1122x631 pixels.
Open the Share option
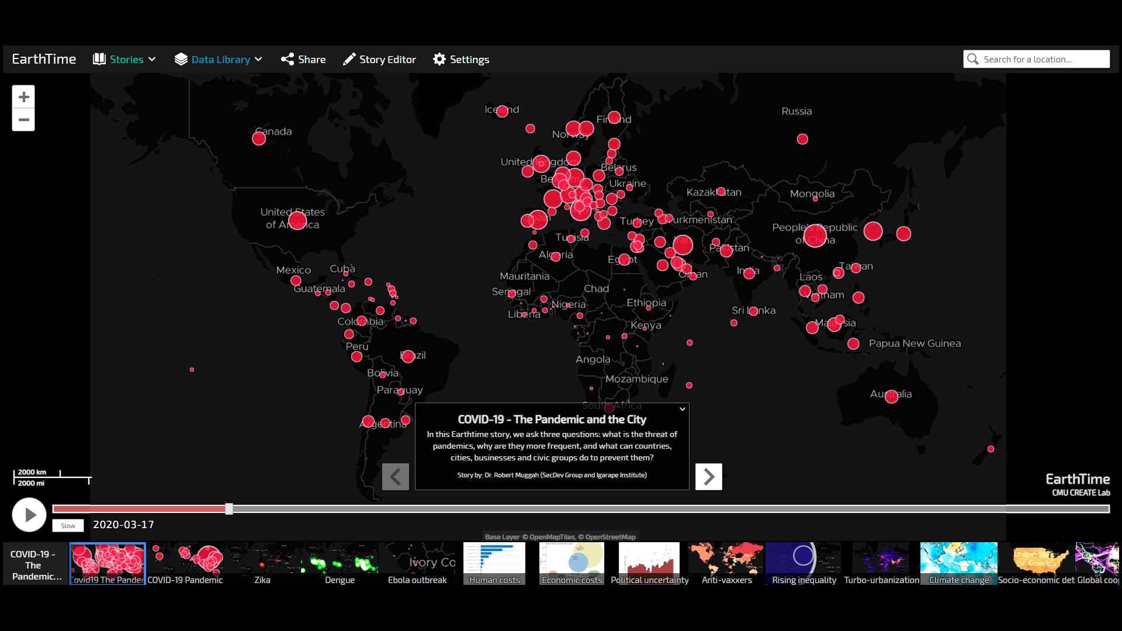(303, 60)
